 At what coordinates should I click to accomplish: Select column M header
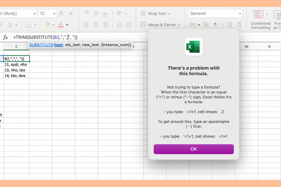247,47
